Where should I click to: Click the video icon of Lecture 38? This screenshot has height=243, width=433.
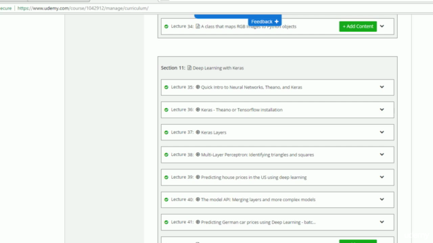198,155
